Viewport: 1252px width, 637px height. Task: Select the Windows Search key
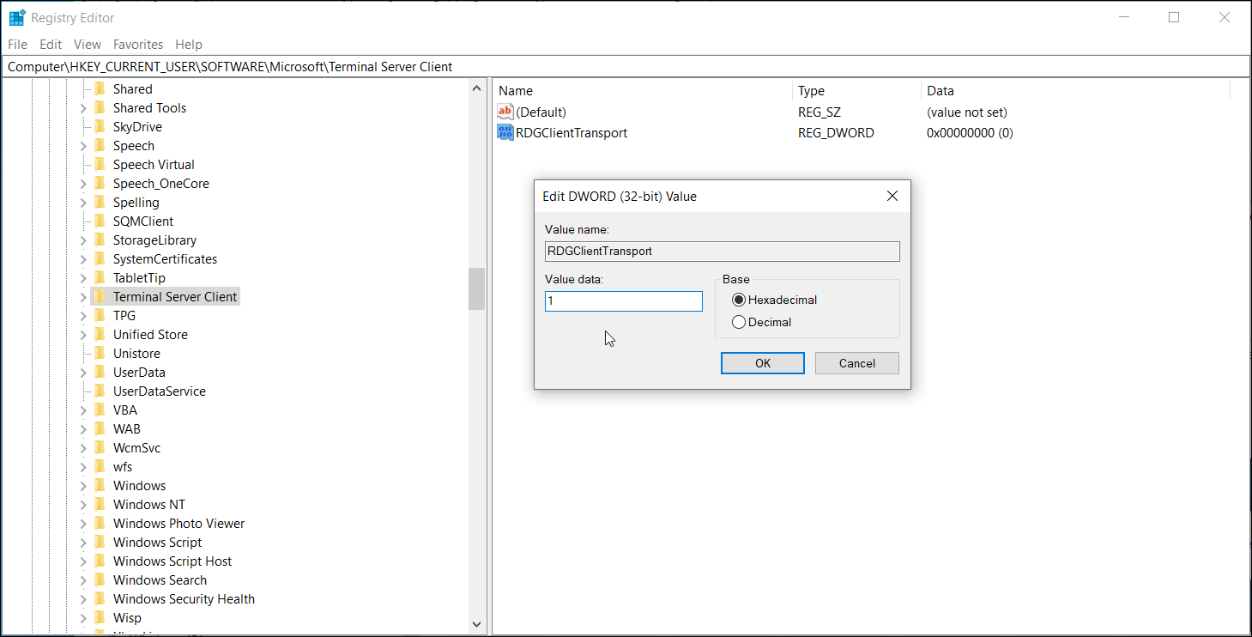160,579
